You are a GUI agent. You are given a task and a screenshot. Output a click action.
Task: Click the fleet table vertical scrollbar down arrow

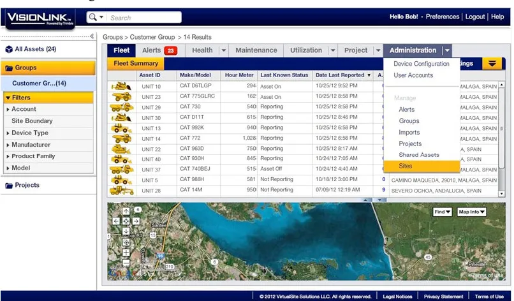(x=501, y=194)
